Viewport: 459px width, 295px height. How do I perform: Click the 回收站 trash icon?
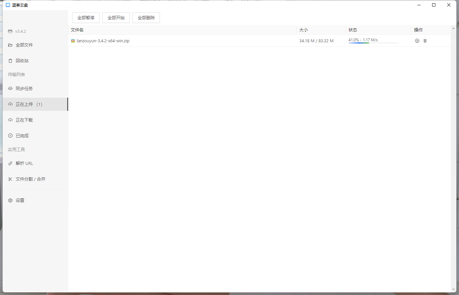(x=10, y=61)
